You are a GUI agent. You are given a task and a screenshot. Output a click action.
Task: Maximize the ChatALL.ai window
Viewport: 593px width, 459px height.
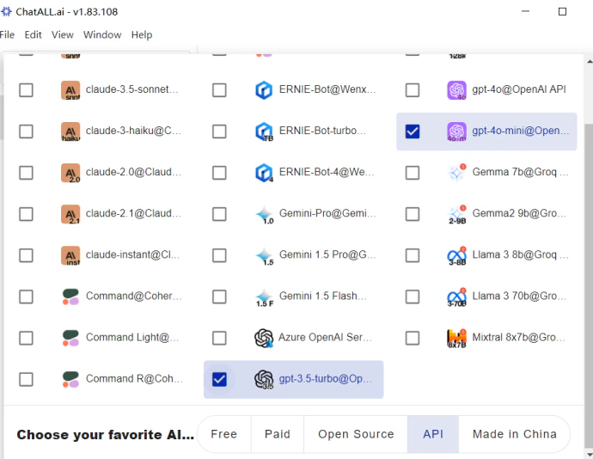[x=562, y=12]
